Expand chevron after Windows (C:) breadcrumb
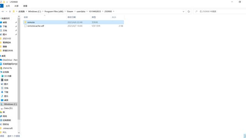 coord(43,11)
